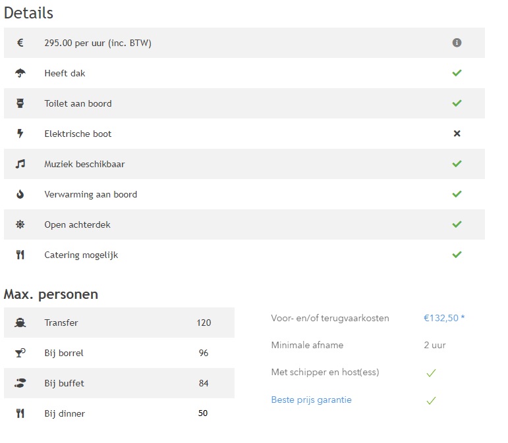Click the umbrella icon for Heeft dak
The width and height of the screenshot is (508, 443).
(x=20, y=73)
